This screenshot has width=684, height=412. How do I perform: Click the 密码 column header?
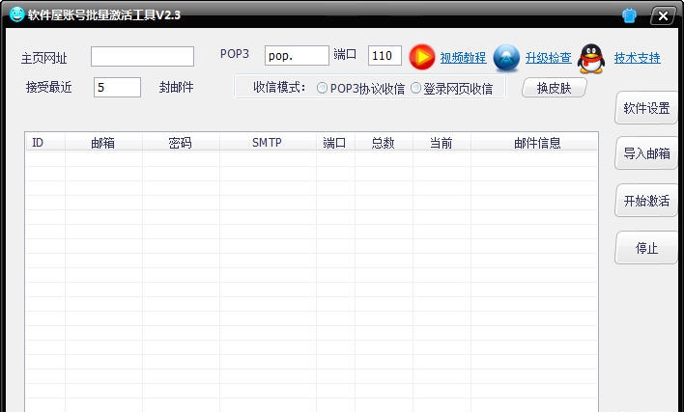point(181,143)
